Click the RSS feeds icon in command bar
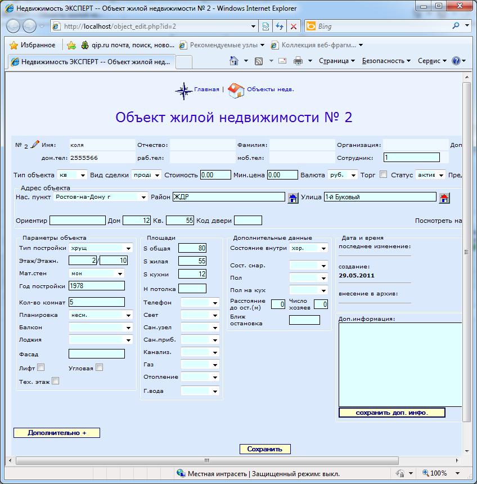Viewport: 477px width, 484px height. (259, 61)
